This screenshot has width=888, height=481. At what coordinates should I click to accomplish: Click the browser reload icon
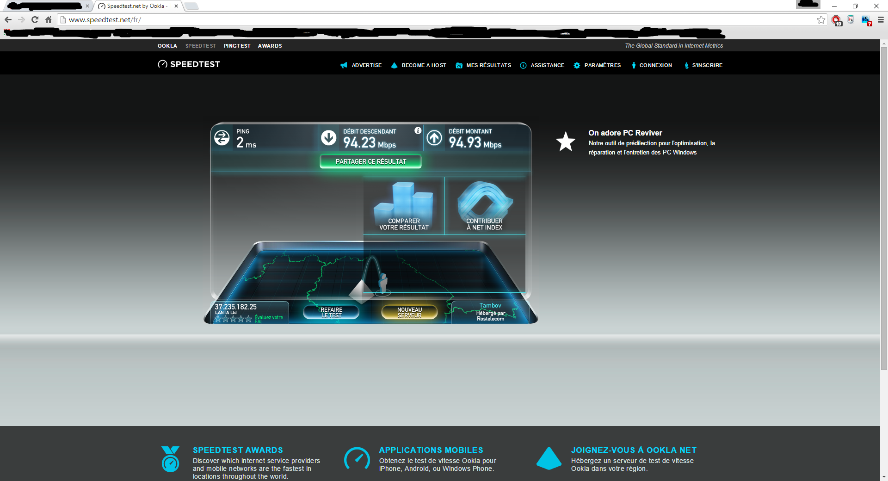point(35,19)
